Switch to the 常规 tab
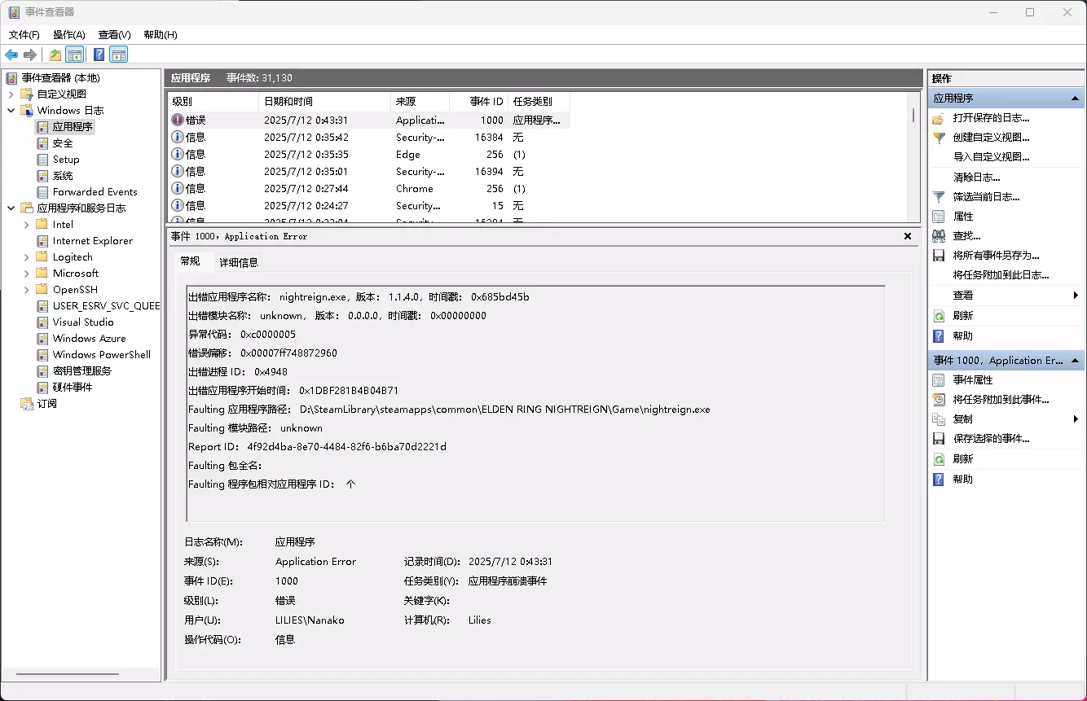The image size is (1087, 701). 190,261
